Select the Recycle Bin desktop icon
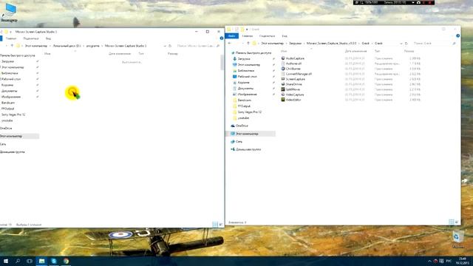The image size is (473, 266). [x=457, y=239]
